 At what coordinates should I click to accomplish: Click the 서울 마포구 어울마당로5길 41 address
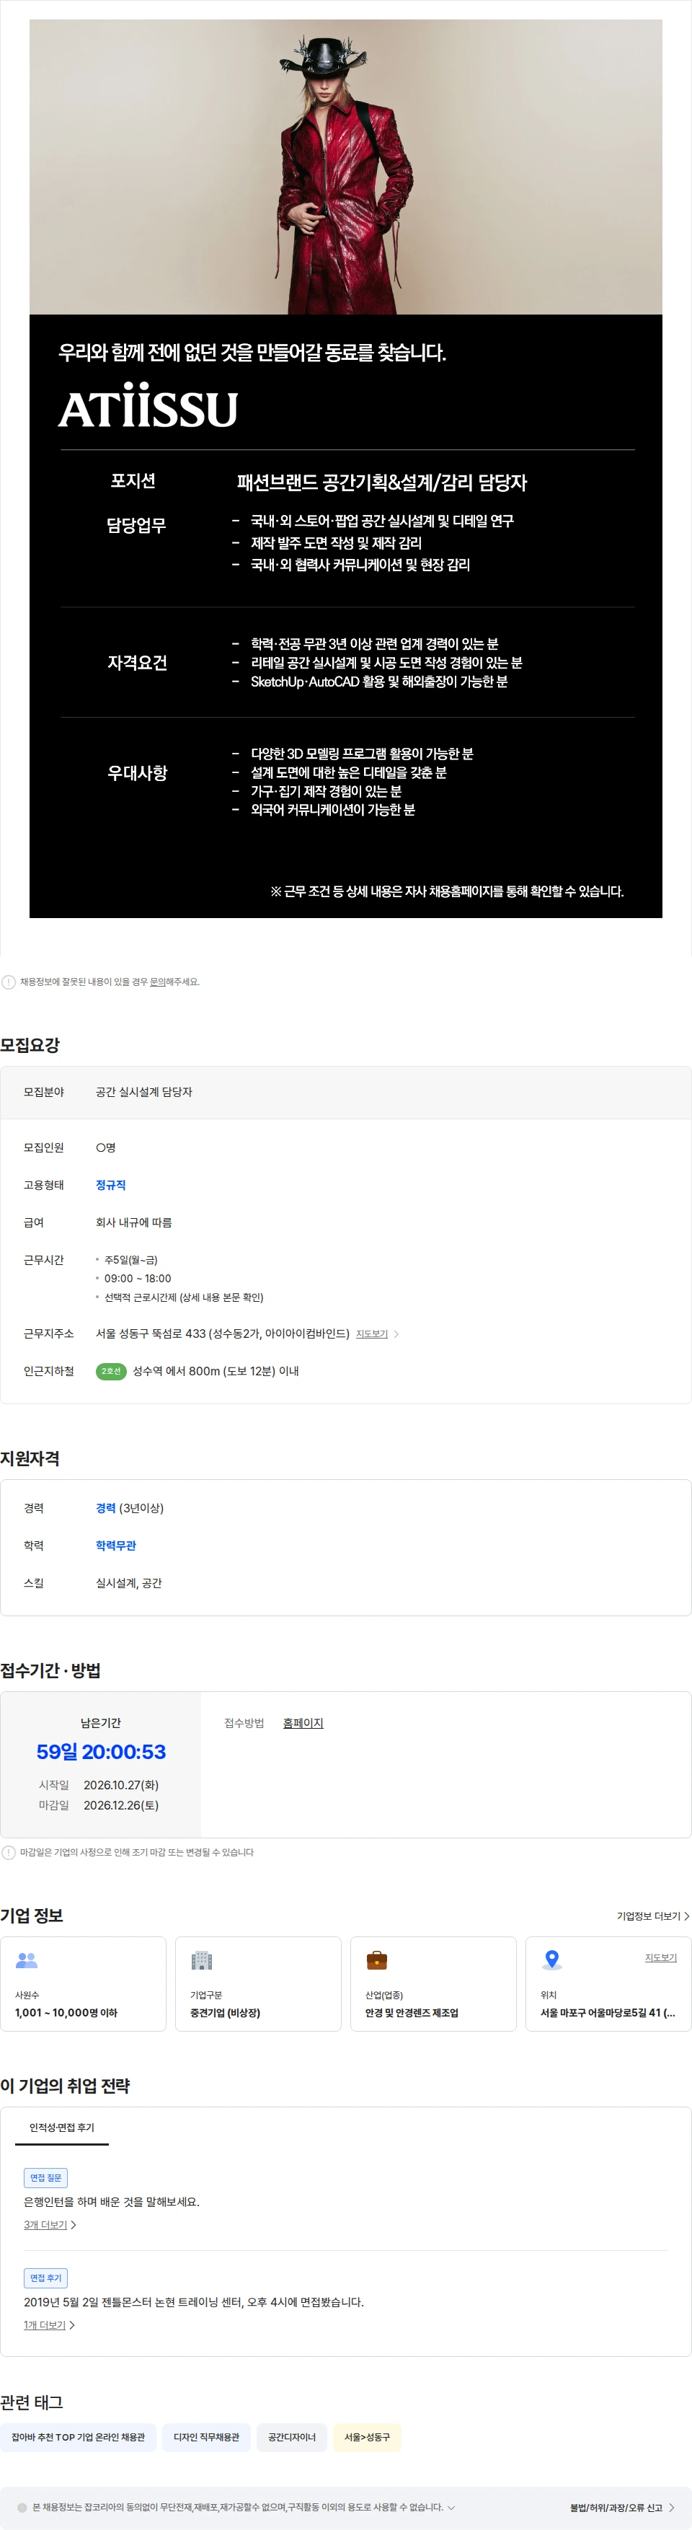click(608, 2012)
